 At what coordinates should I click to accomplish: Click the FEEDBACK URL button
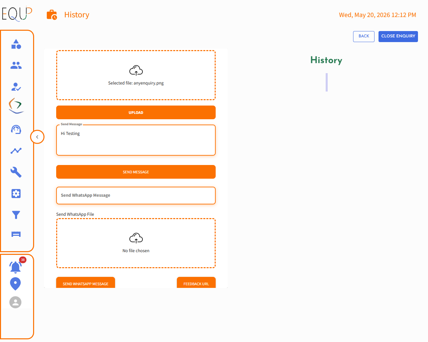click(x=196, y=283)
